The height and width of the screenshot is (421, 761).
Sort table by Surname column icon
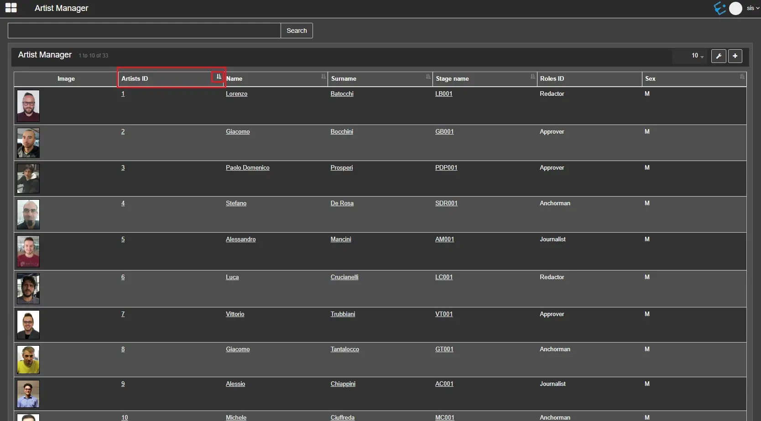tap(428, 77)
